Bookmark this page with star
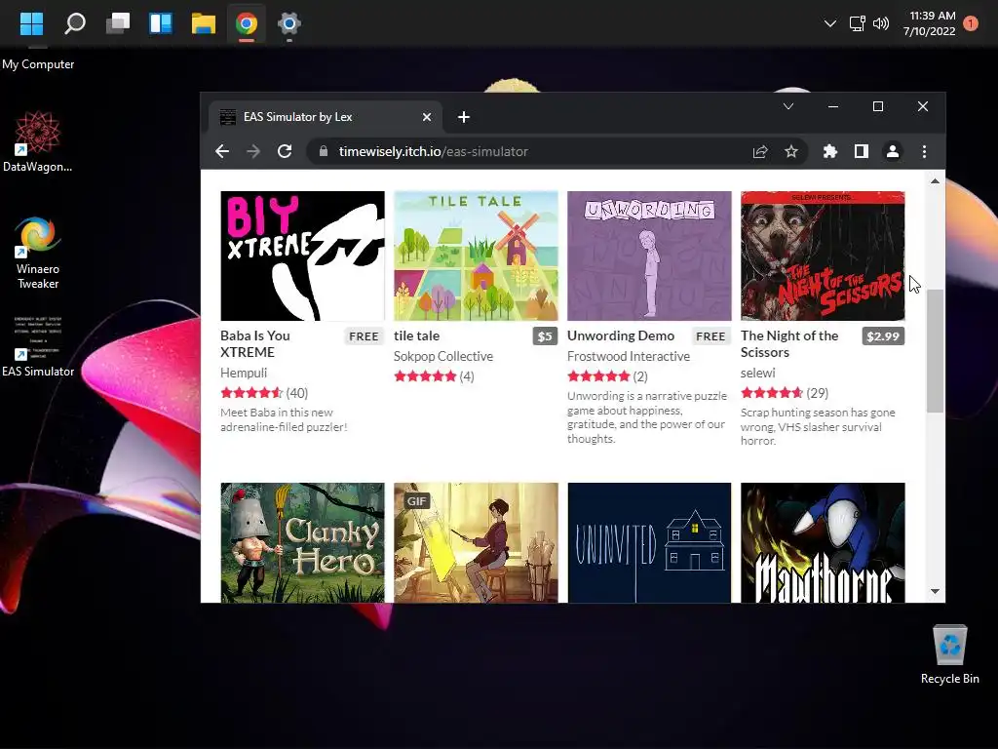This screenshot has height=749, width=998. tap(791, 151)
